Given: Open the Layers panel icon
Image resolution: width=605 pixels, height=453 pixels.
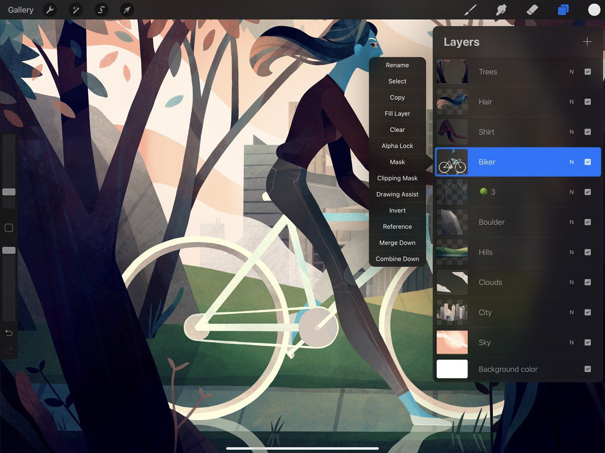Looking at the screenshot, I should [563, 10].
